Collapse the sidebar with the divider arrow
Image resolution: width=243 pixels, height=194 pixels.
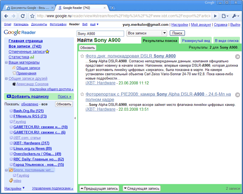75,118
